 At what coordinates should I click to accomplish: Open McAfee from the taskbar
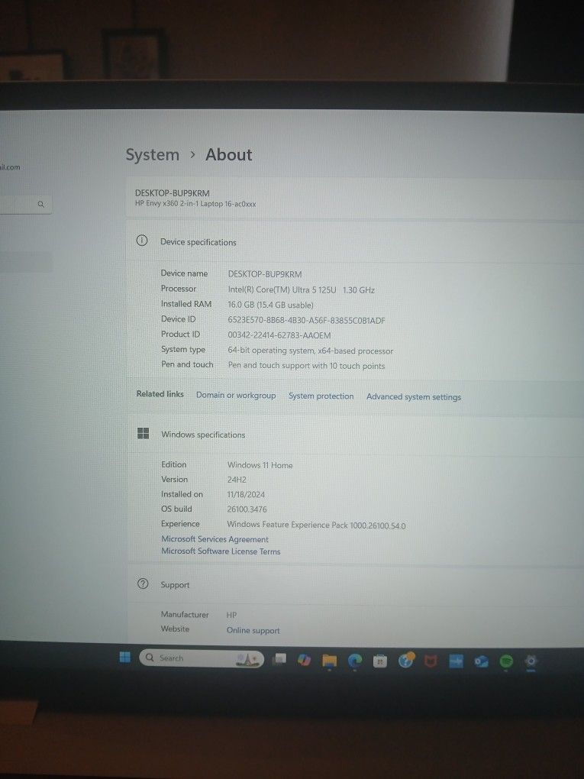pyautogui.click(x=431, y=661)
